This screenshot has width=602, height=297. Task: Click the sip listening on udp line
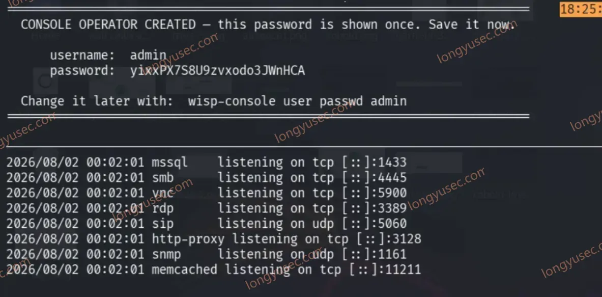click(x=207, y=224)
